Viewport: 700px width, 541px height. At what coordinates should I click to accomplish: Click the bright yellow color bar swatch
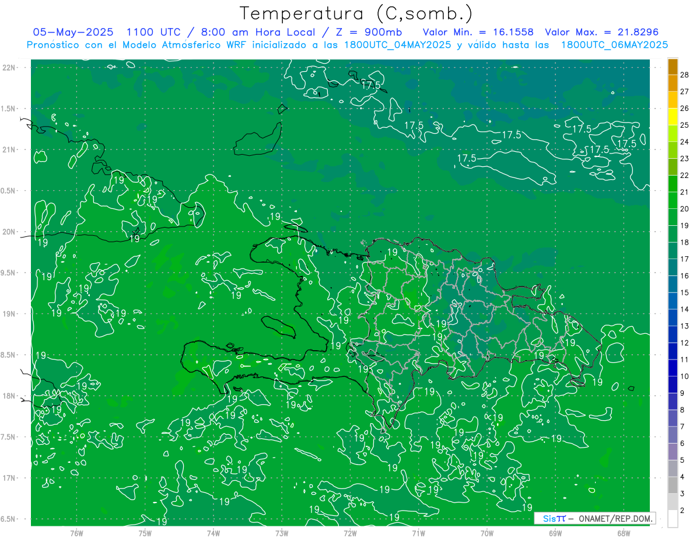pos(673,117)
